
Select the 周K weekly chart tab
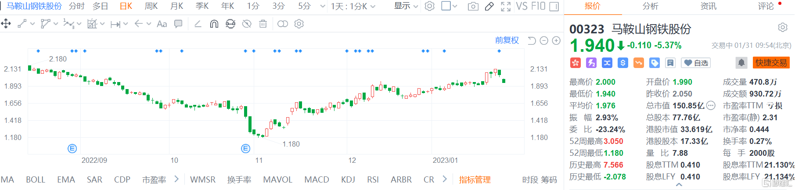(151, 6)
